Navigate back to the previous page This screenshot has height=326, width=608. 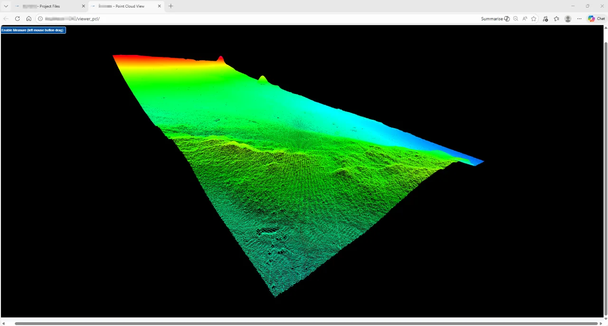[x=6, y=19]
